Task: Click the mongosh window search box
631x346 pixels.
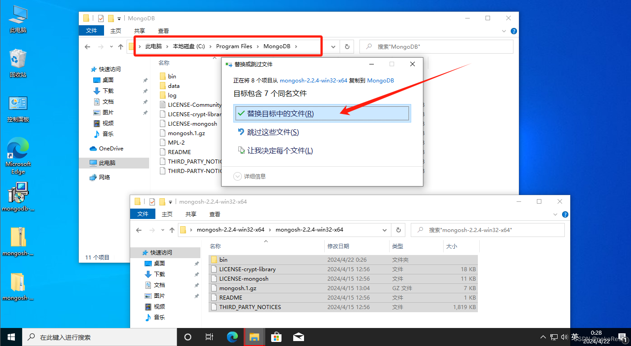Action: click(488, 230)
